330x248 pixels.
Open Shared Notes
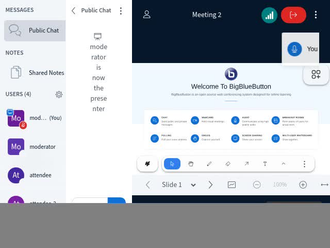point(35,73)
